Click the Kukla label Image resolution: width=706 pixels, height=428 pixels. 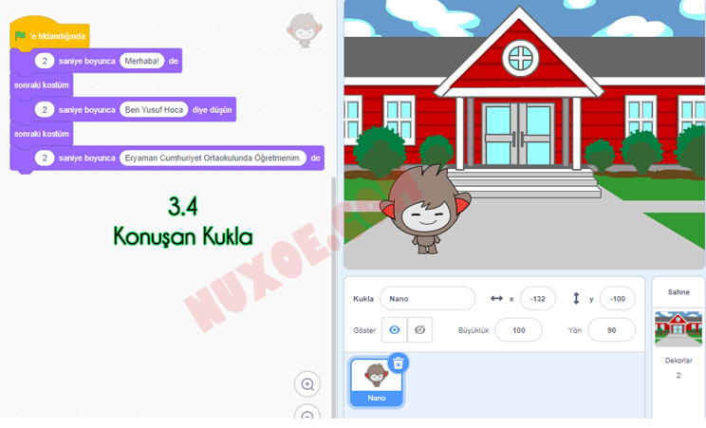point(363,298)
